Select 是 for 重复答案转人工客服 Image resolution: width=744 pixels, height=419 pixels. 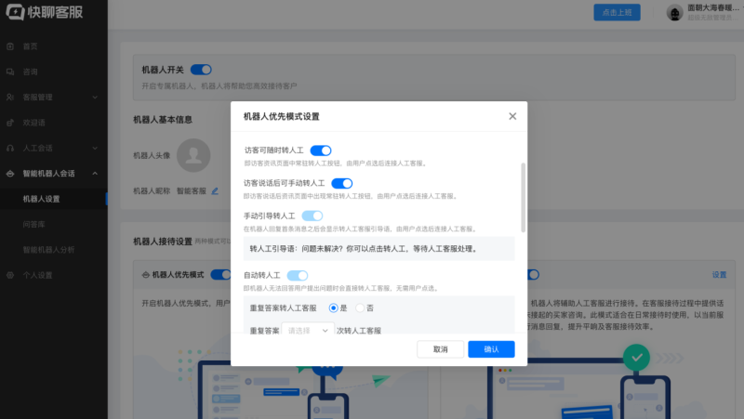tap(333, 308)
